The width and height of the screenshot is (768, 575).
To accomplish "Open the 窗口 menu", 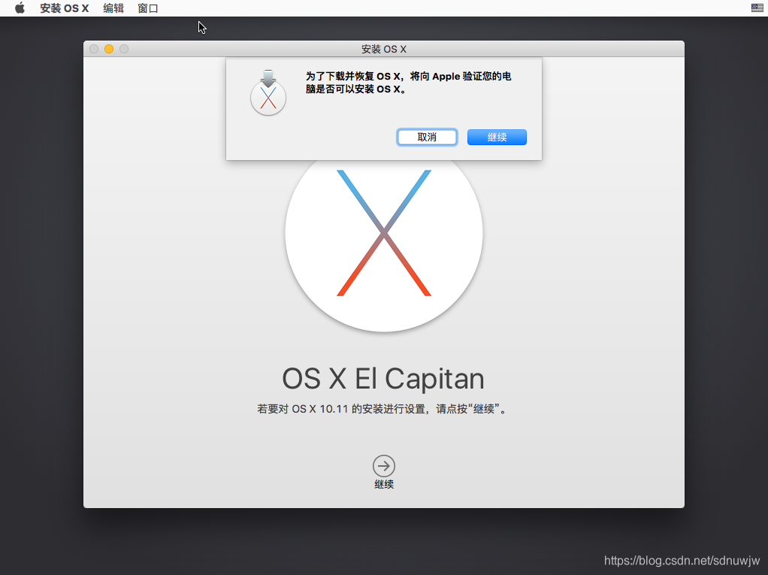I will pyautogui.click(x=147, y=8).
